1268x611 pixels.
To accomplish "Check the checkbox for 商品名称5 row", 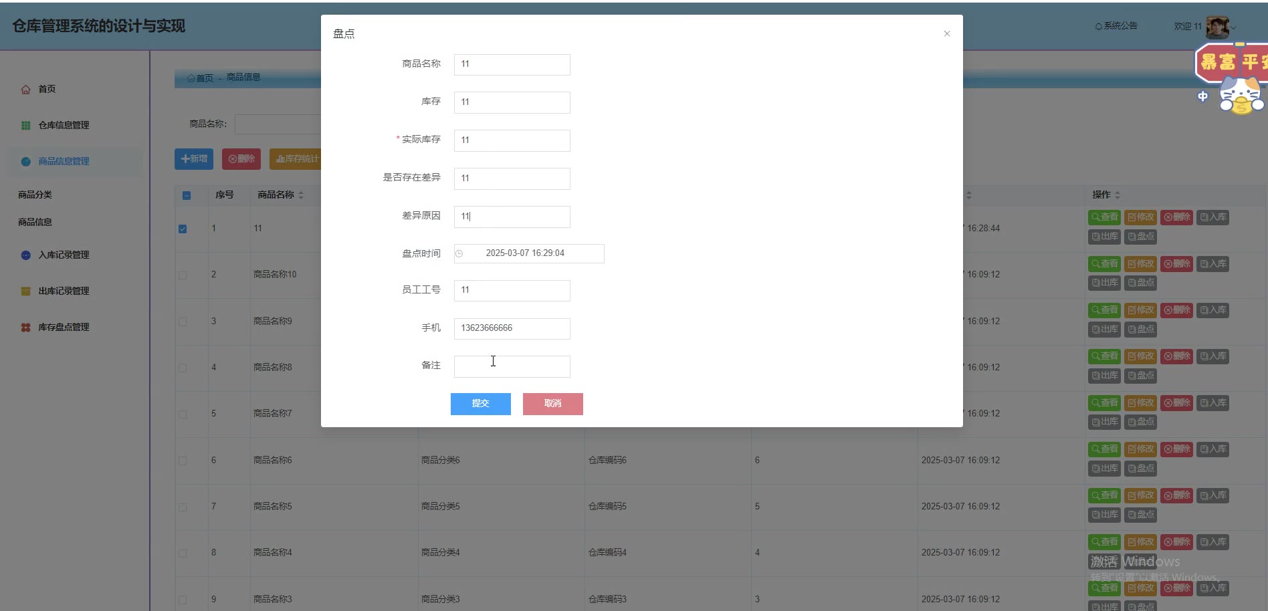I will point(183,507).
